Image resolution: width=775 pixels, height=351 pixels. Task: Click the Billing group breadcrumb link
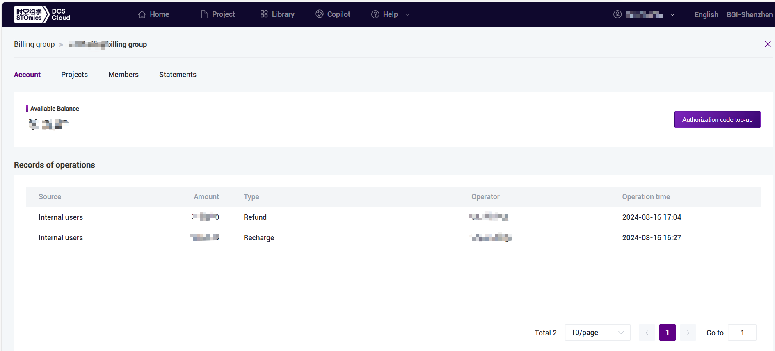tap(34, 44)
